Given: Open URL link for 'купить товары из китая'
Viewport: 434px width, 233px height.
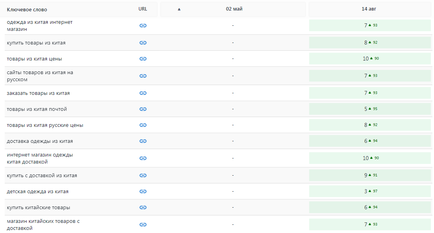Looking at the screenshot, I should 143,43.
